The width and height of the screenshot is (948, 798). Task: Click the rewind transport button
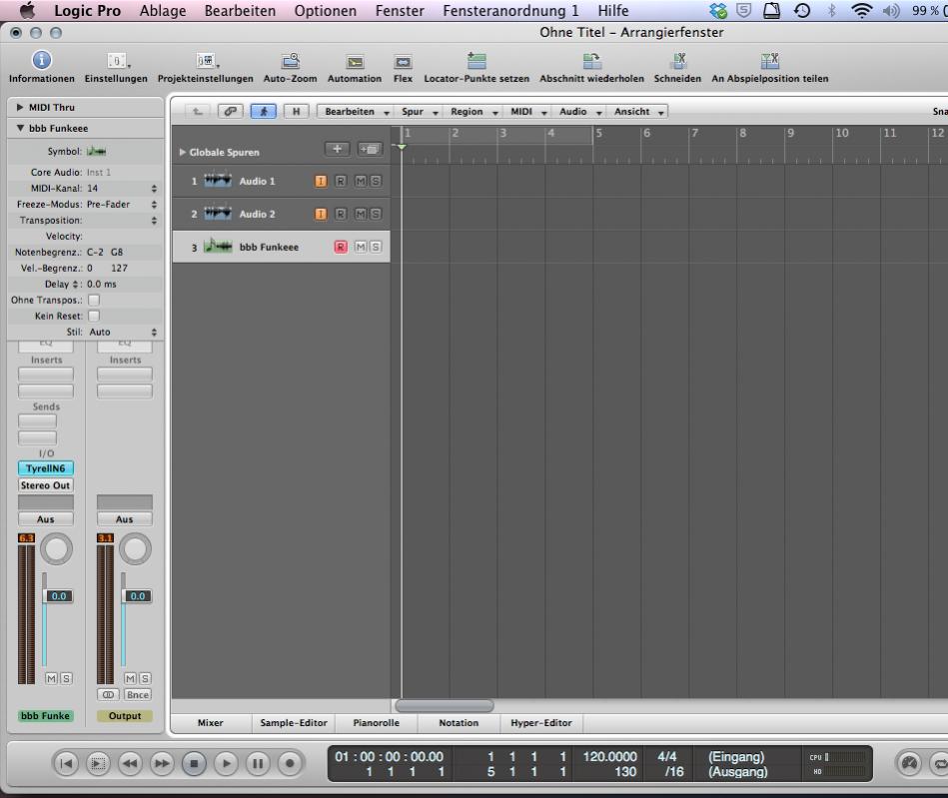pyautogui.click(x=130, y=763)
